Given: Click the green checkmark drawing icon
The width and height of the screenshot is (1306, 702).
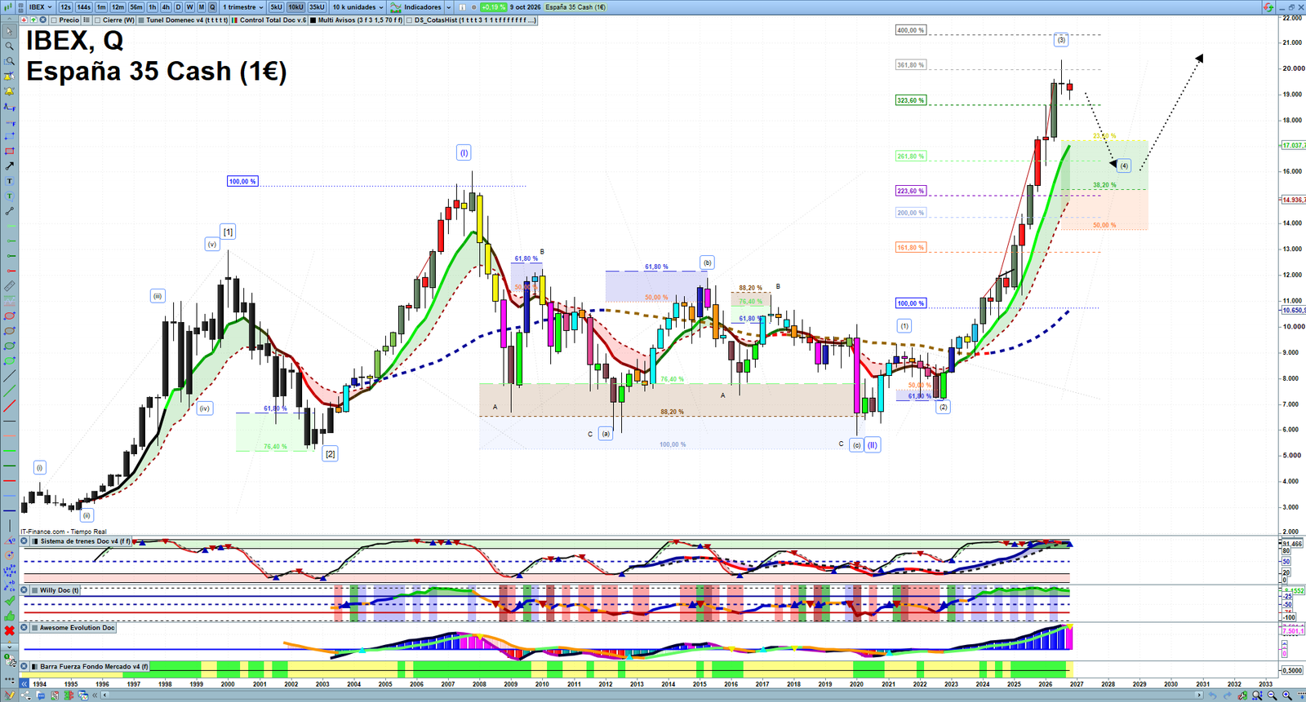Looking at the screenshot, I should 10,601.
